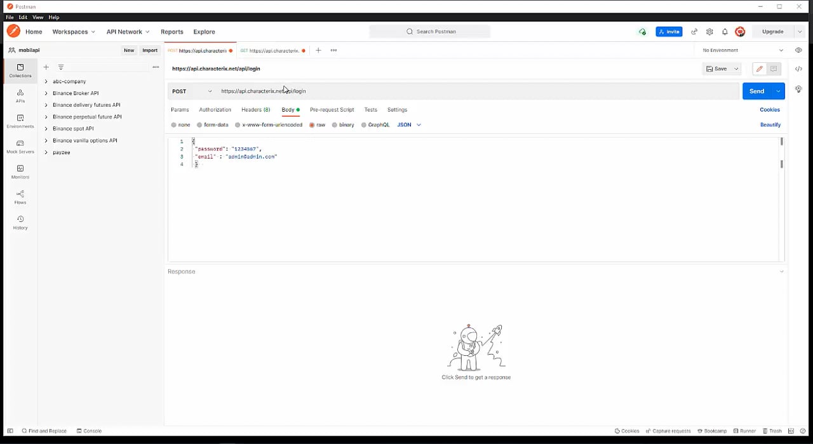
Task: Switch to the Tests tab
Action: click(x=370, y=110)
